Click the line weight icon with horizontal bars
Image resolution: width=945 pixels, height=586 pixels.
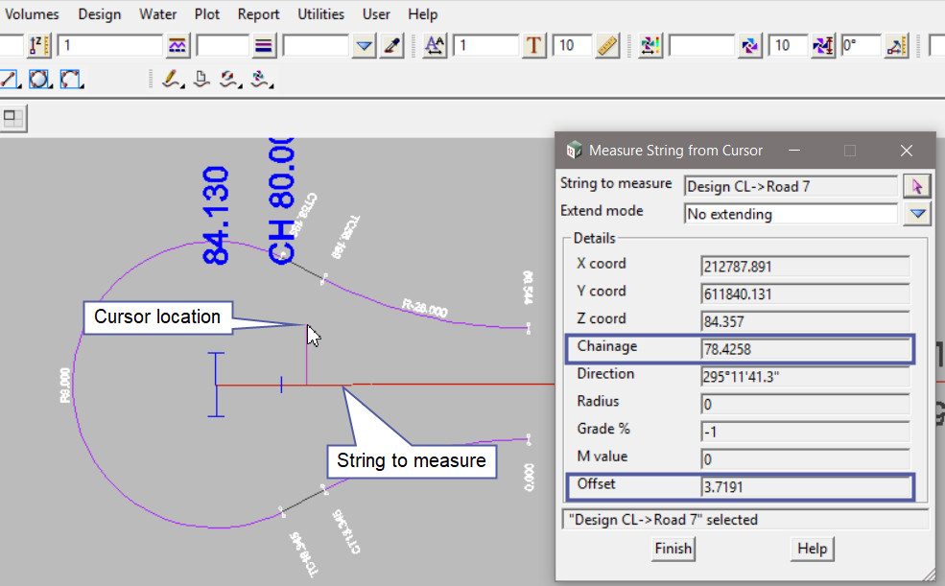[x=265, y=45]
